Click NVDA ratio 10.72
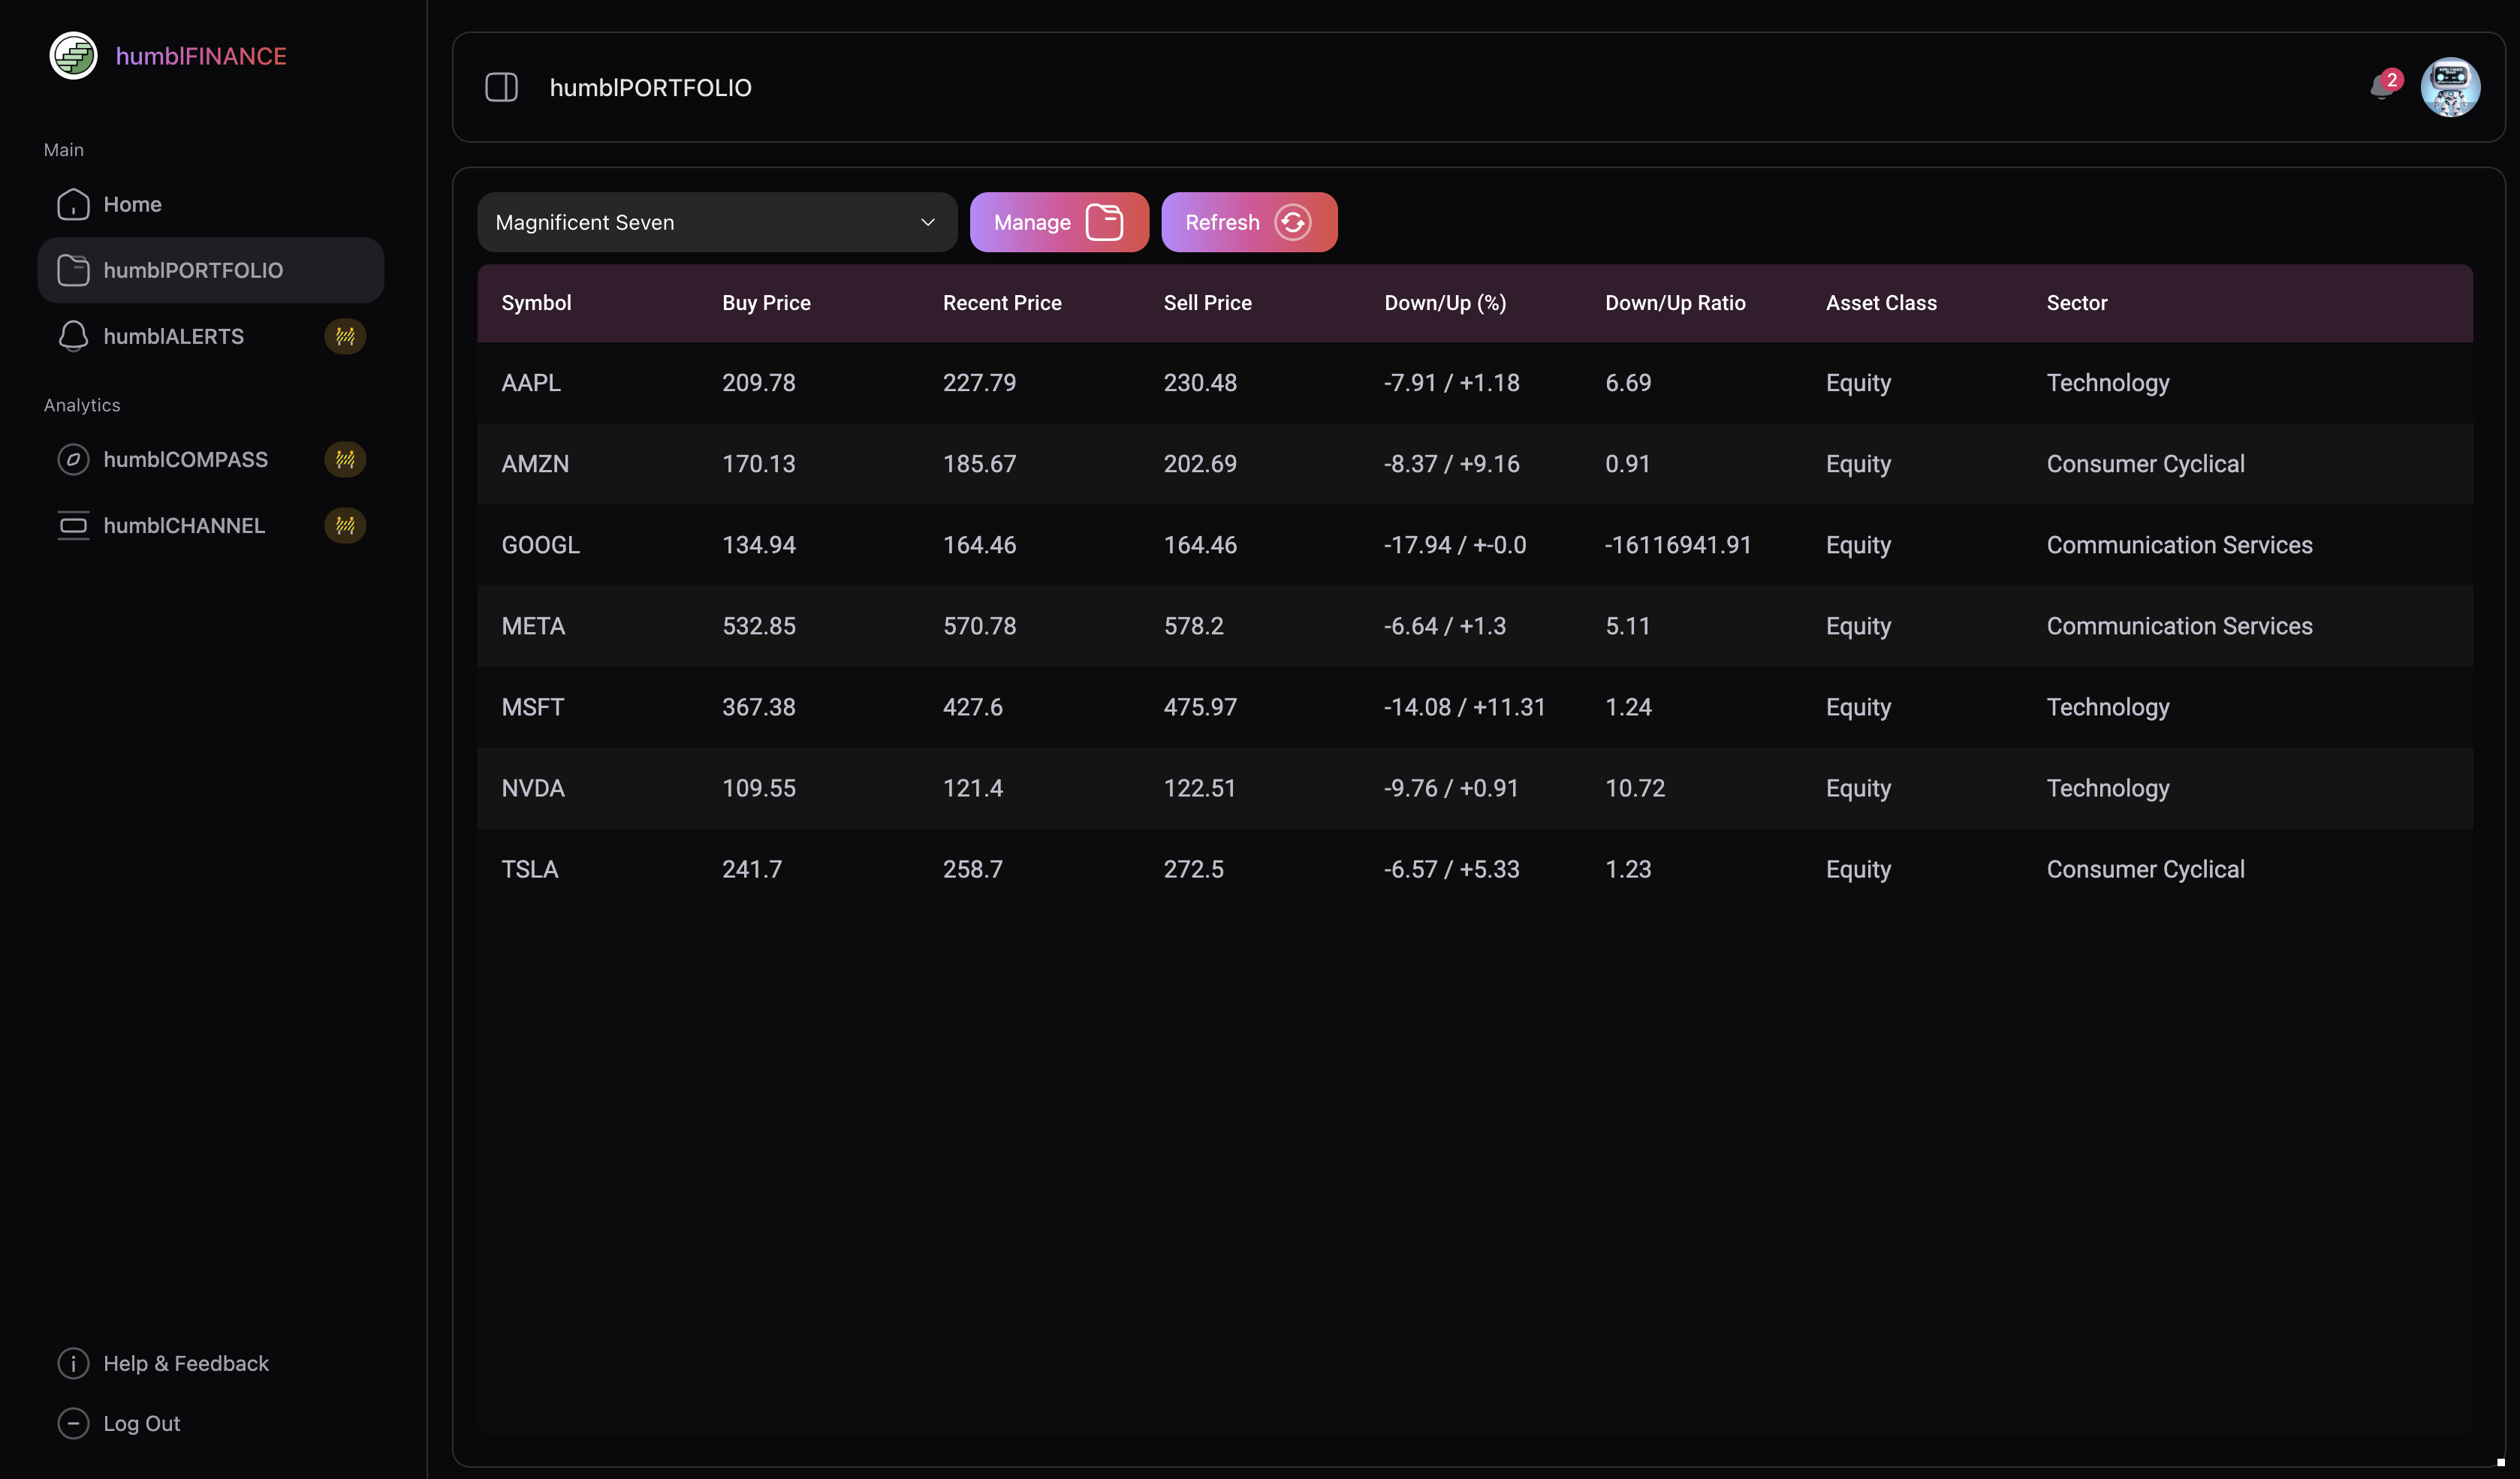 tap(1635, 788)
